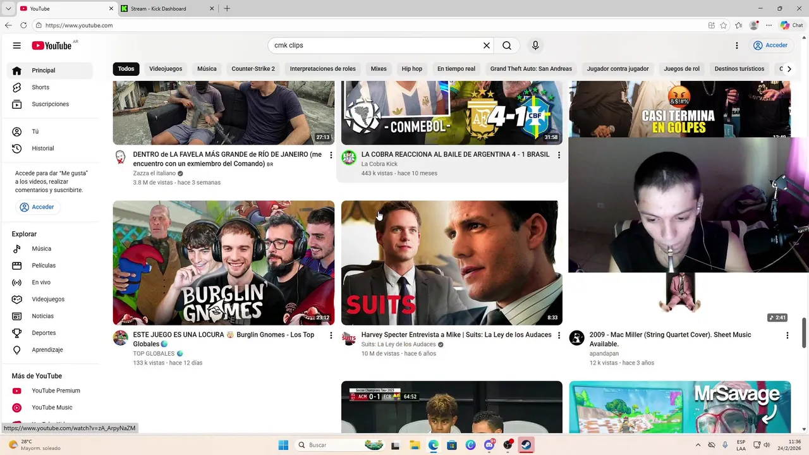Select the Mixes filter chip

coord(379,69)
